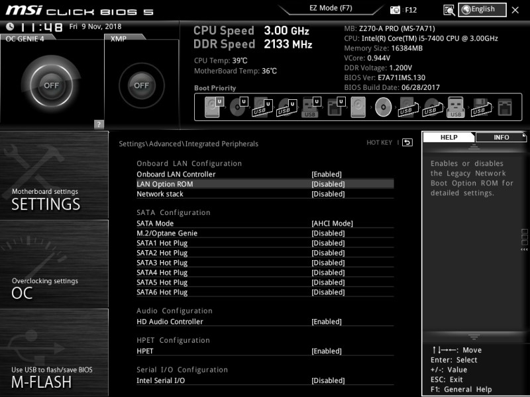The height and width of the screenshot is (397, 530).
Task: Click the F12 screenshot camera icon
Action: (x=395, y=10)
